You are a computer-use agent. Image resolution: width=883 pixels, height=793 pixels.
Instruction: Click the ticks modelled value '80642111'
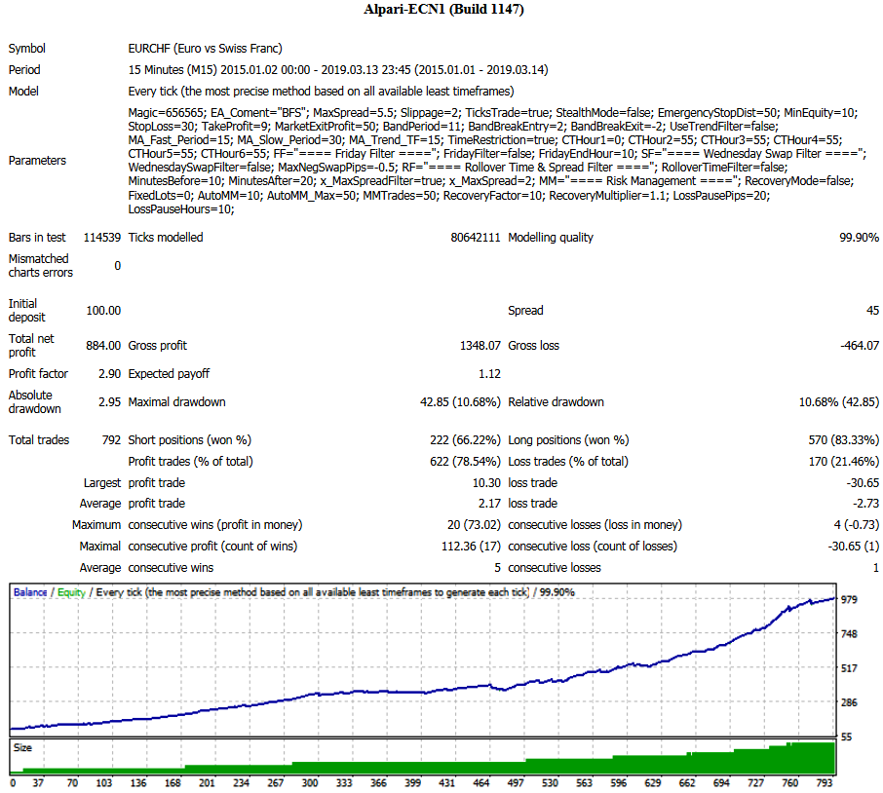(476, 238)
